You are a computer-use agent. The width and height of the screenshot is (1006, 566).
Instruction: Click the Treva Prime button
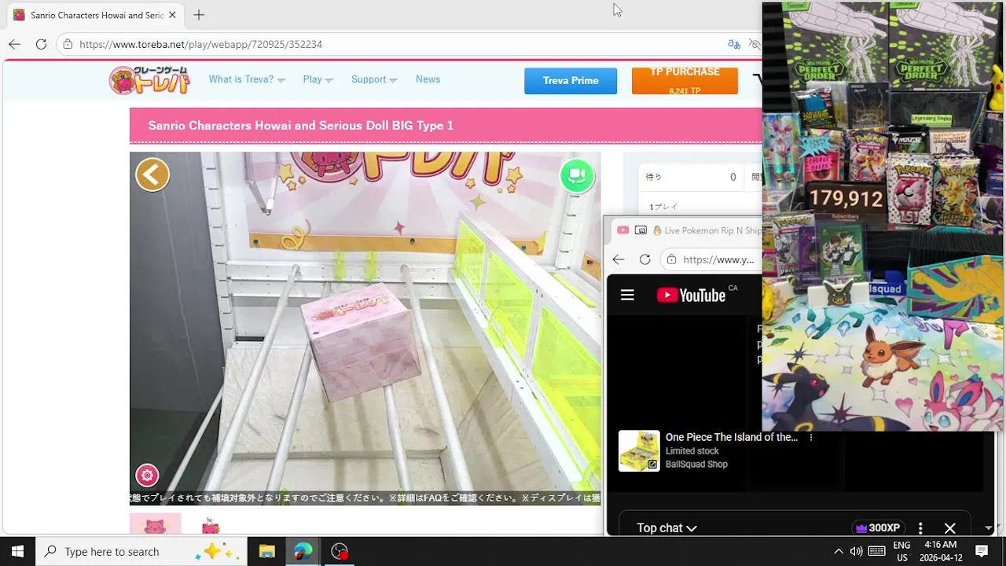click(571, 81)
